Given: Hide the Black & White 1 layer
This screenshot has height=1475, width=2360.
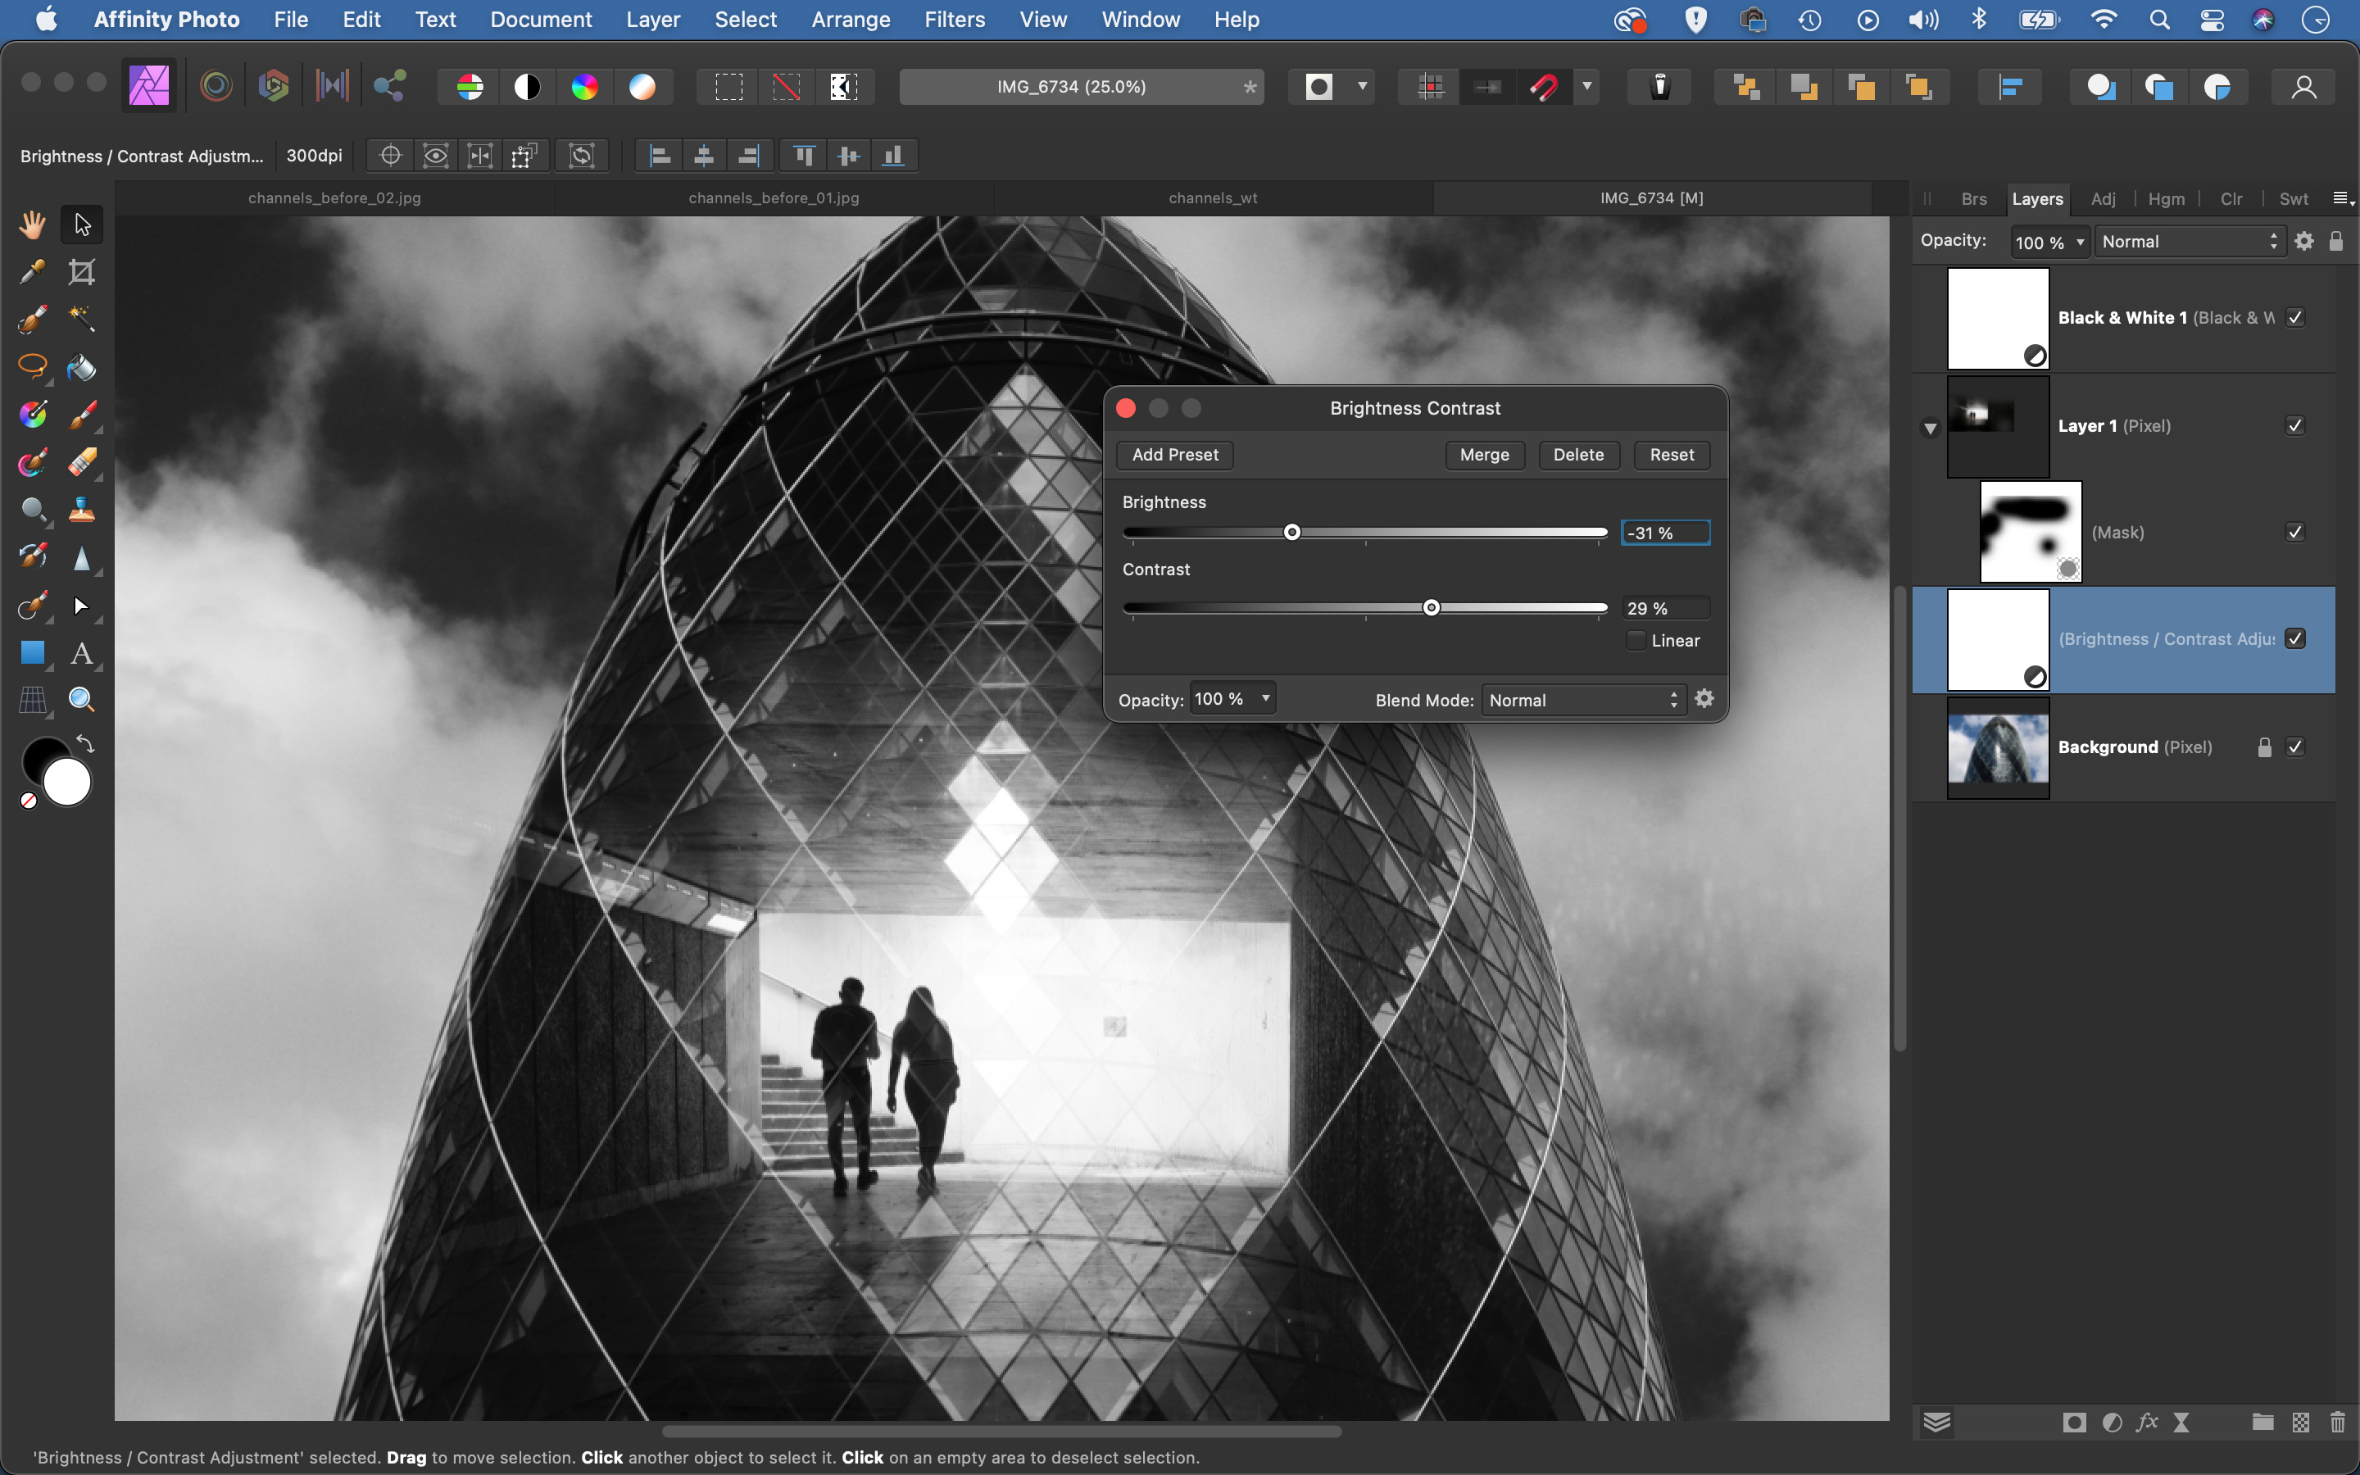Looking at the screenshot, I should (x=2294, y=318).
